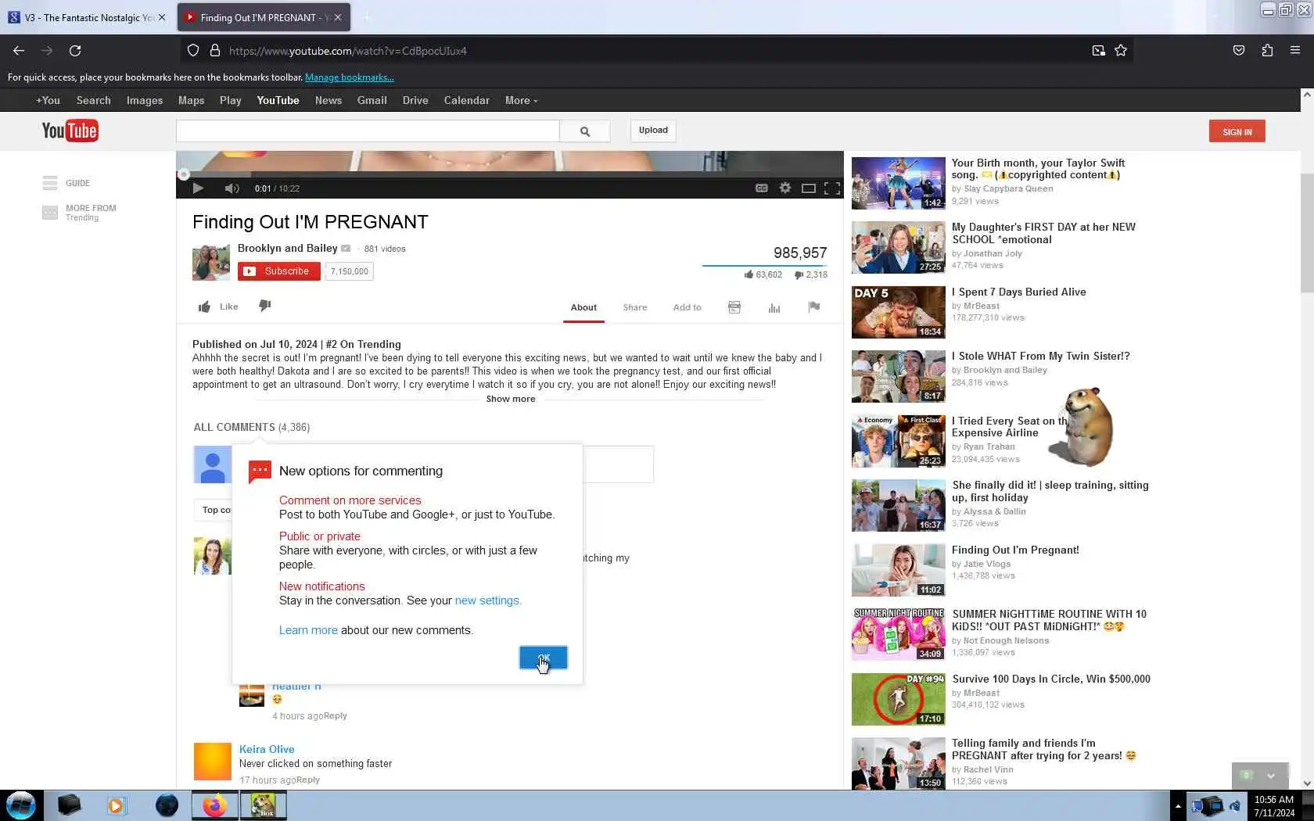Click the red Sign In button
The width and height of the screenshot is (1314, 821).
[x=1237, y=131]
